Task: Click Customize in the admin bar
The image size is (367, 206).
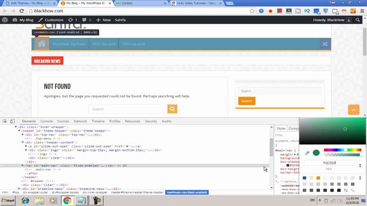Action: pos(51,20)
